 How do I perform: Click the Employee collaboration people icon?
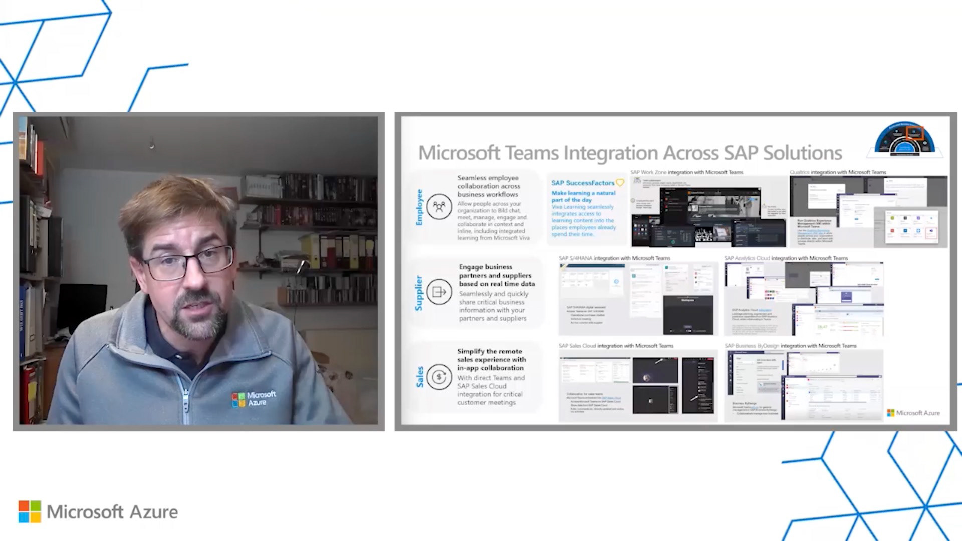[439, 206]
